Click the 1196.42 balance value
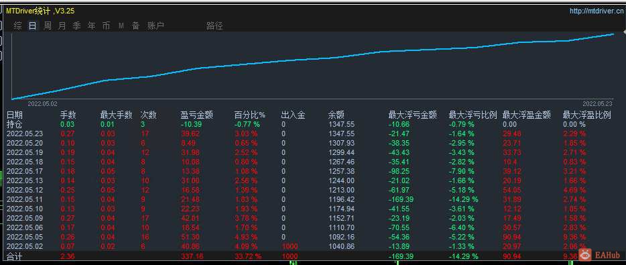 pos(341,199)
